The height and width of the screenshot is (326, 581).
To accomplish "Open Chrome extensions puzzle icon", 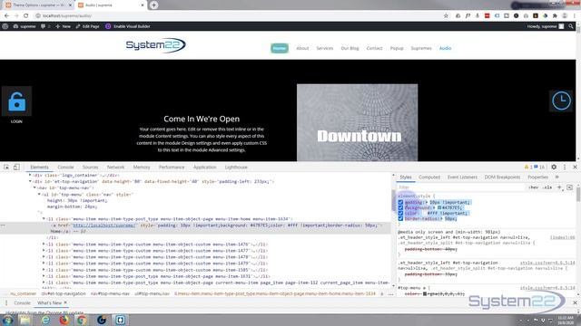I will click(555, 15).
